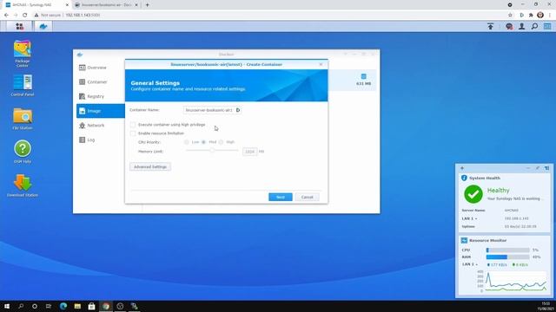Click the Resource Monitor widget icon

click(x=464, y=241)
